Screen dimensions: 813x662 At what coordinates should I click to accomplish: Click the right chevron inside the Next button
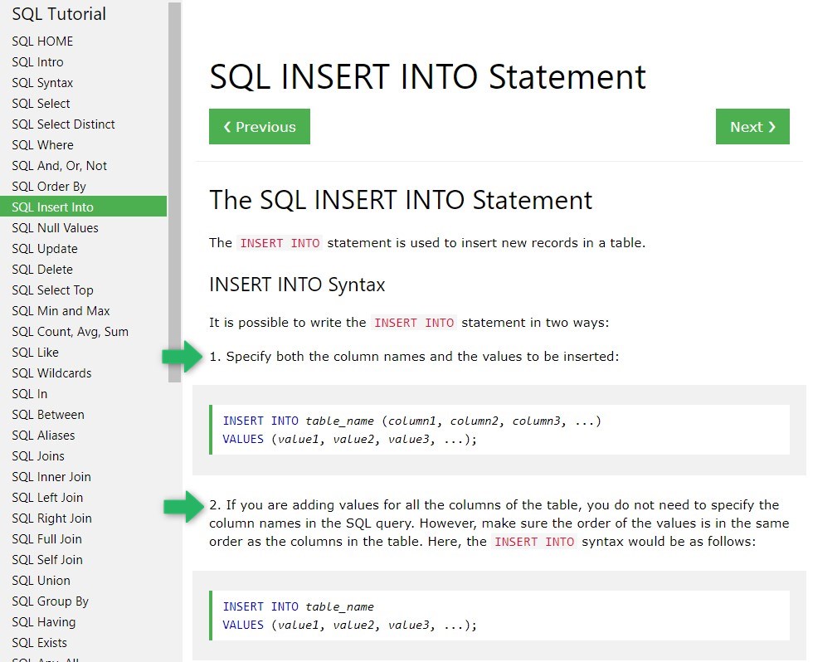(770, 127)
